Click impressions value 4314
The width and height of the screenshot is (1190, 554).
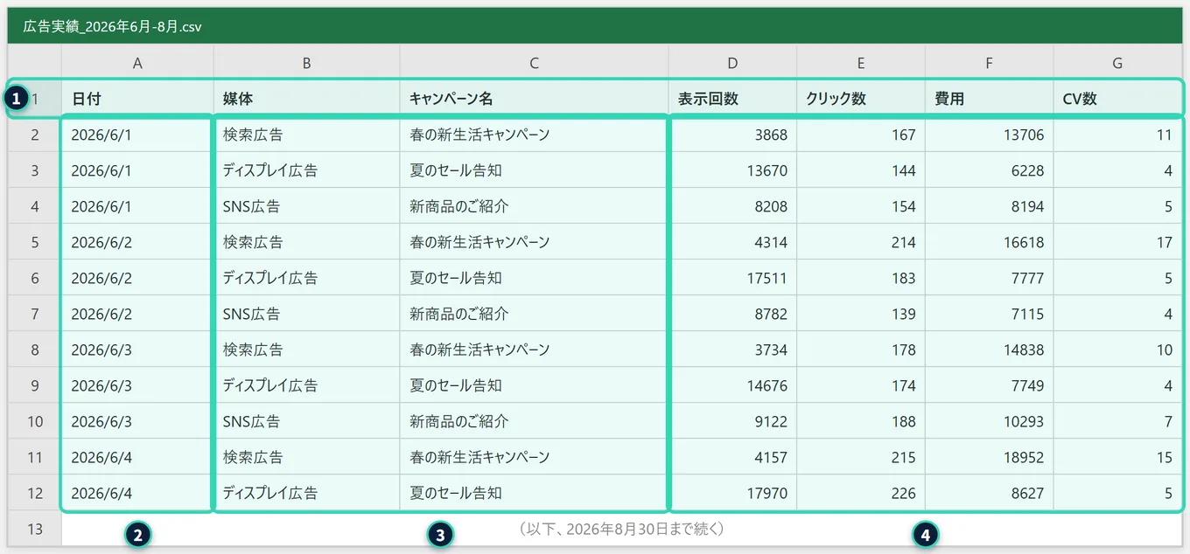732,242
